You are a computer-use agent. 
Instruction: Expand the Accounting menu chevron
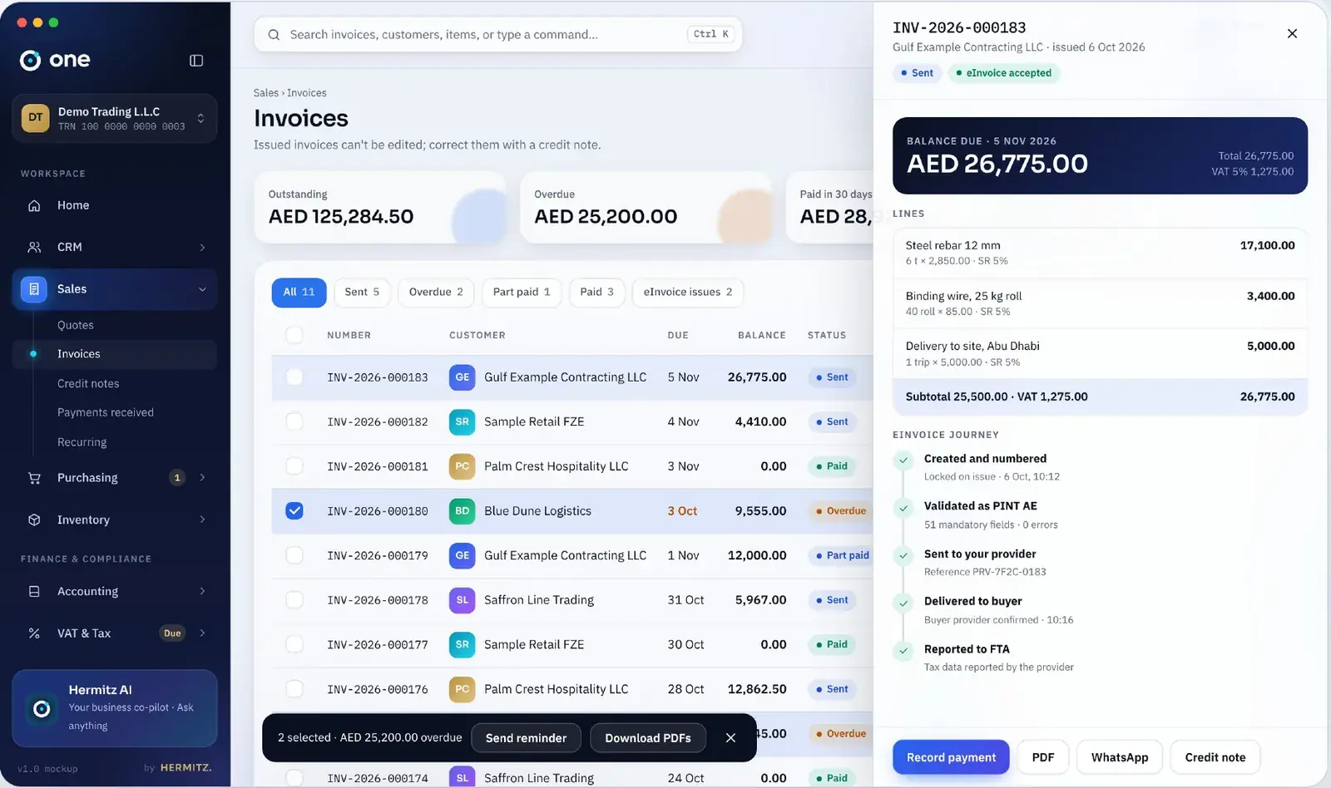[x=202, y=591]
